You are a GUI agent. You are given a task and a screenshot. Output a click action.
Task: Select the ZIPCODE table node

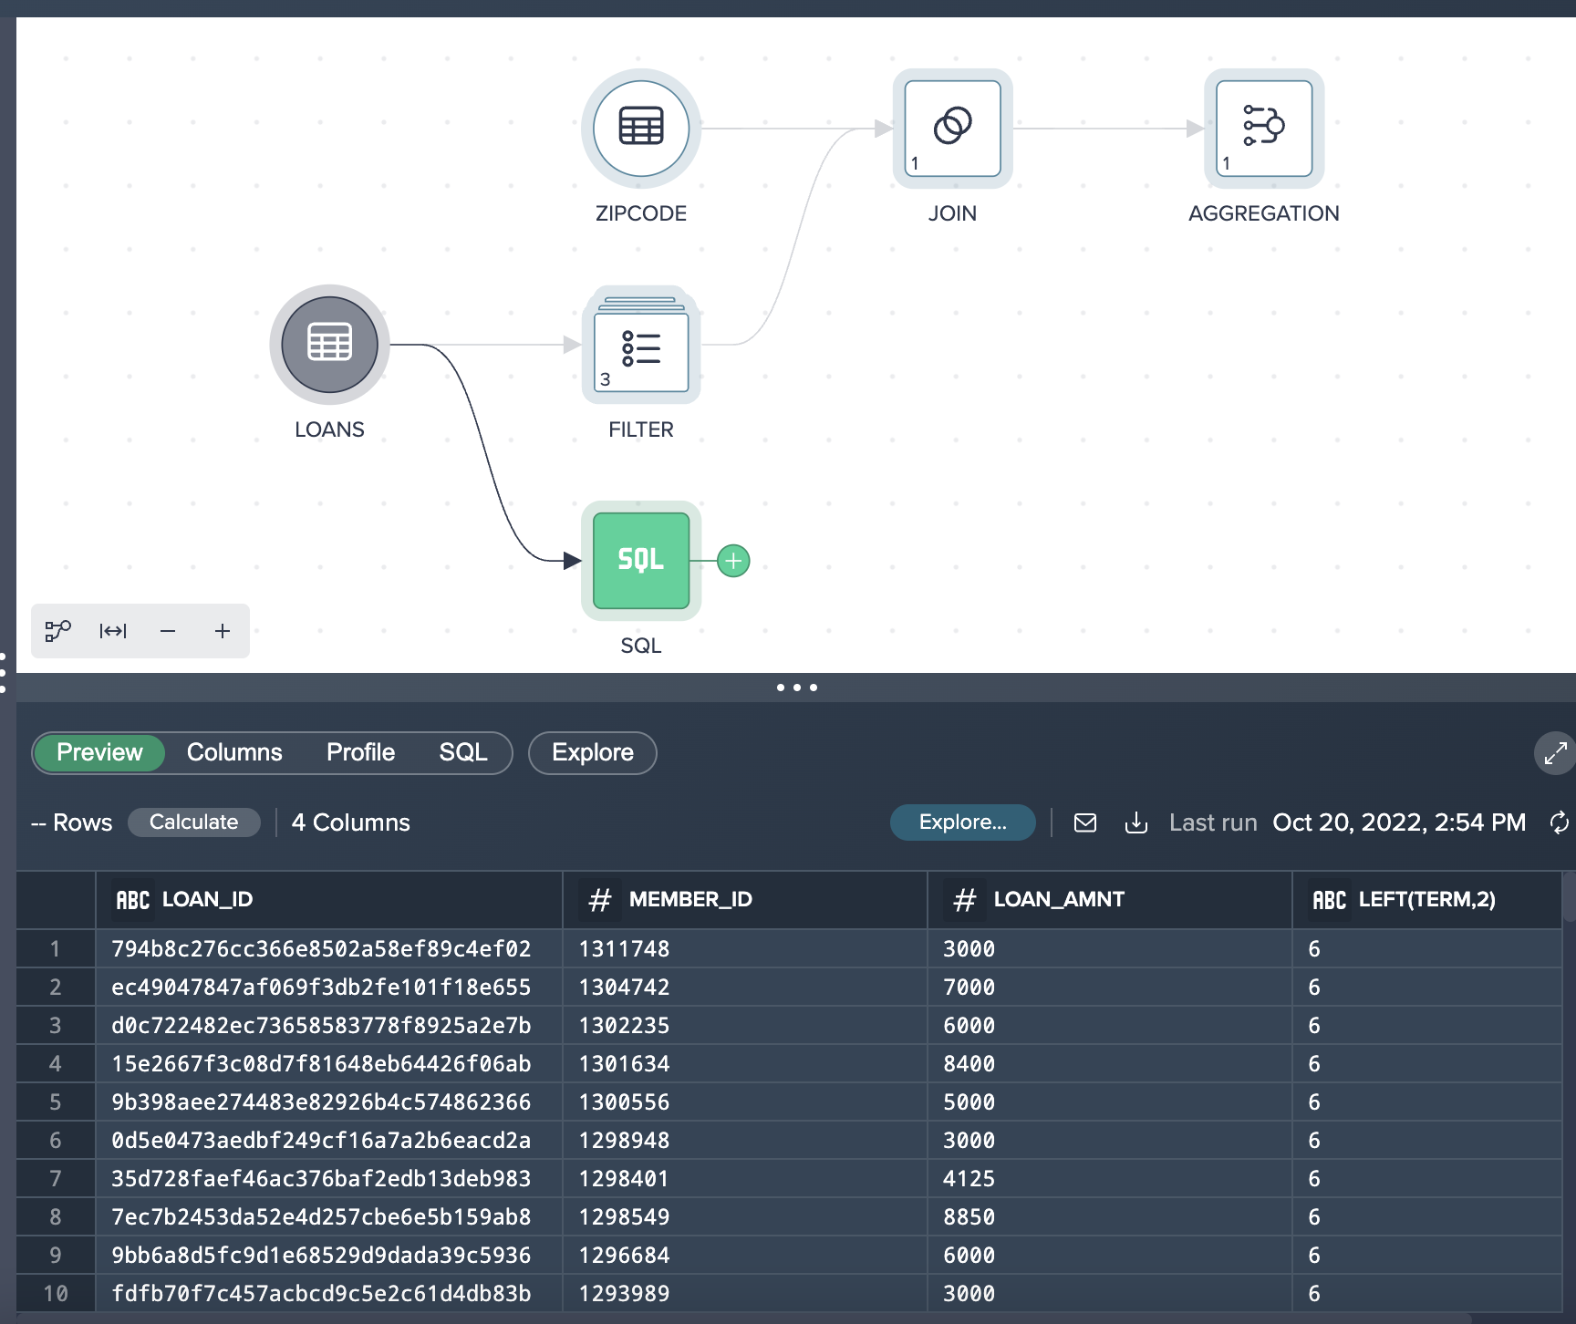click(640, 128)
